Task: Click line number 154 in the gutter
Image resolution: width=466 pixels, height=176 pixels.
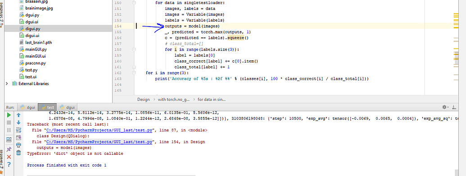Action: point(118,26)
